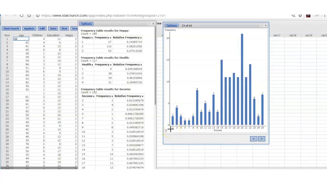Select the var19 column header
This screenshot has width=327, height=184.
click(309, 35)
